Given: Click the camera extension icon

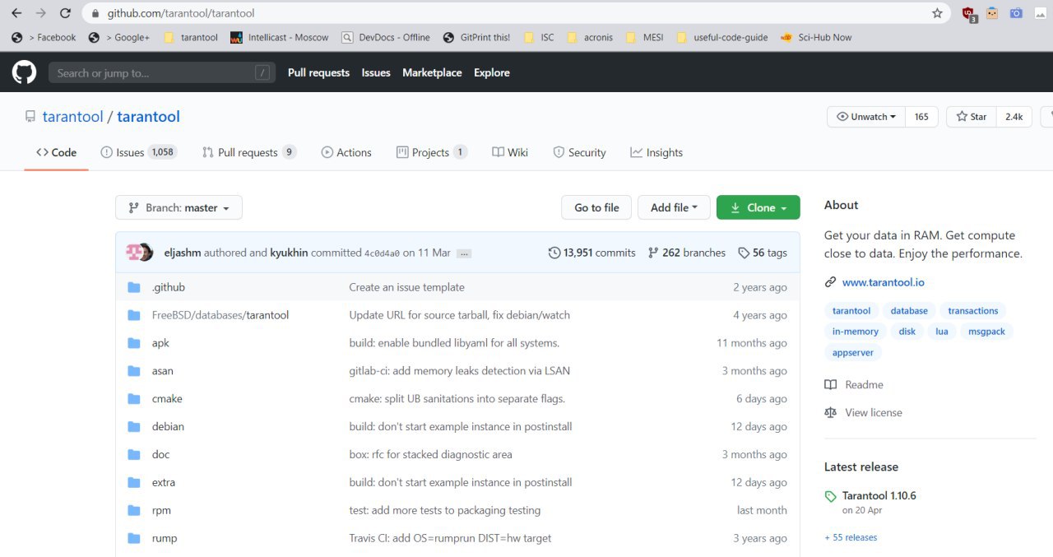Looking at the screenshot, I should pos(1016,13).
